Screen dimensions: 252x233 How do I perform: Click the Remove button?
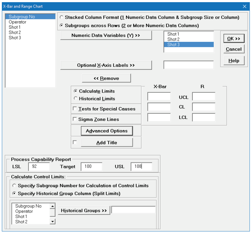click(106, 78)
